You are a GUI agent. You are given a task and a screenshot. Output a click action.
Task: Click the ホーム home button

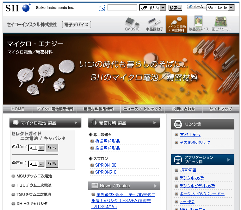(197, 7)
